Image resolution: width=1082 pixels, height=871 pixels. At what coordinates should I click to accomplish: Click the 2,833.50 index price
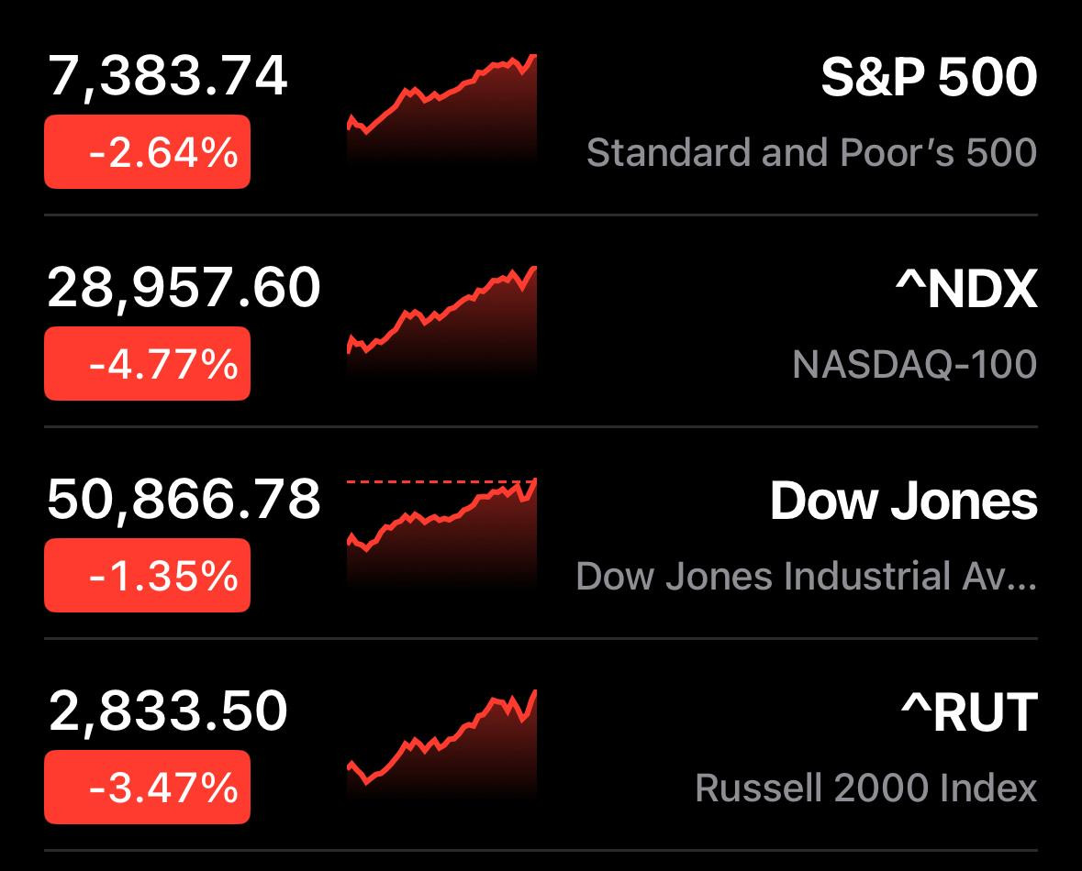[x=168, y=711]
